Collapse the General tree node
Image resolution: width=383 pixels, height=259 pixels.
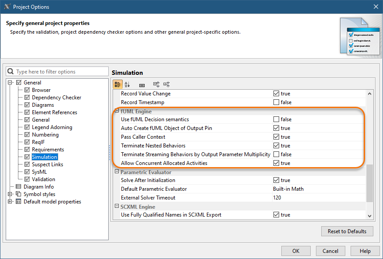[x=10, y=83]
